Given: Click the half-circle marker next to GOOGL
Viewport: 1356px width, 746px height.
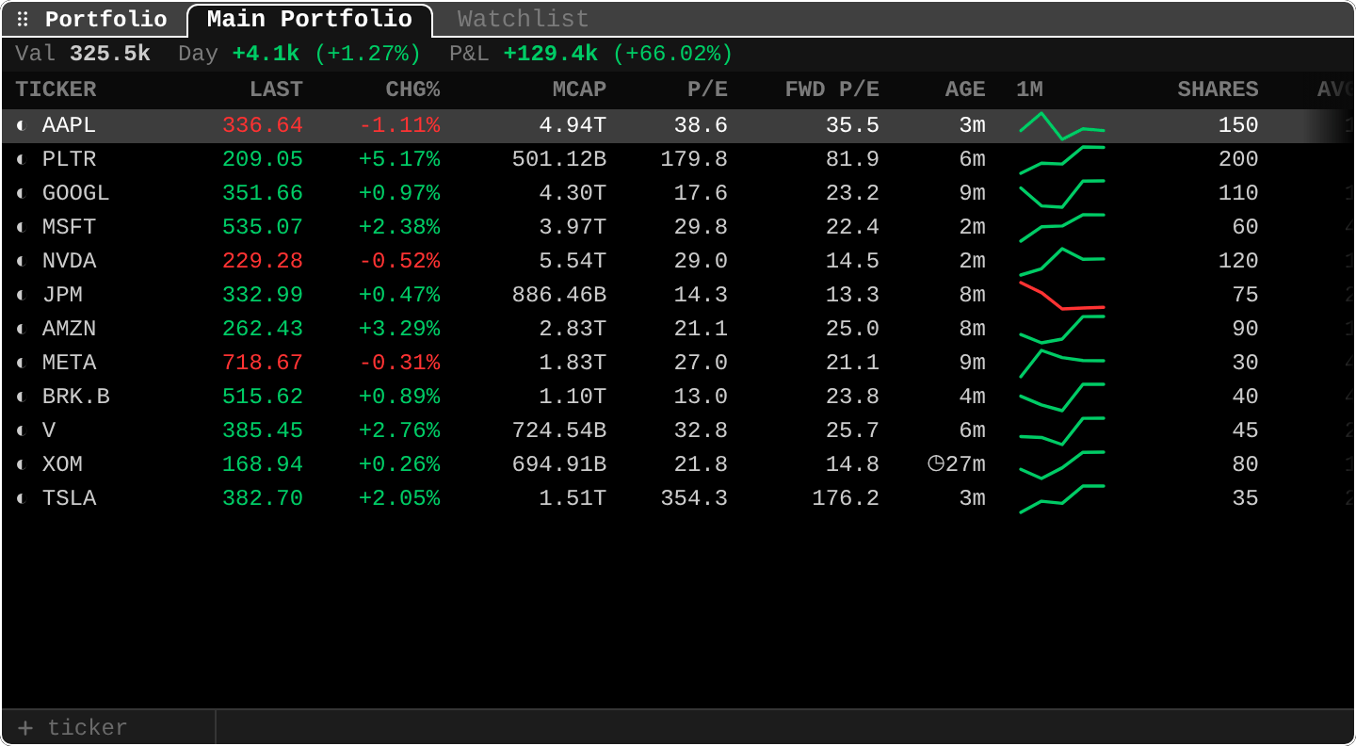Looking at the screenshot, I should coord(22,193).
